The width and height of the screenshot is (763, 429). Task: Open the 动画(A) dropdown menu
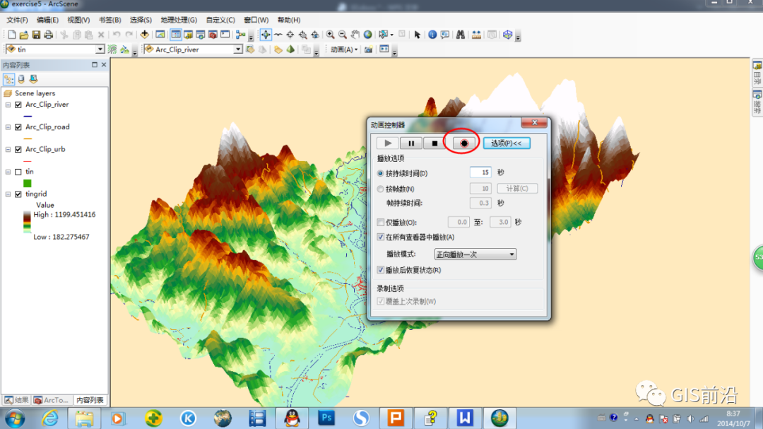pyautogui.click(x=344, y=49)
